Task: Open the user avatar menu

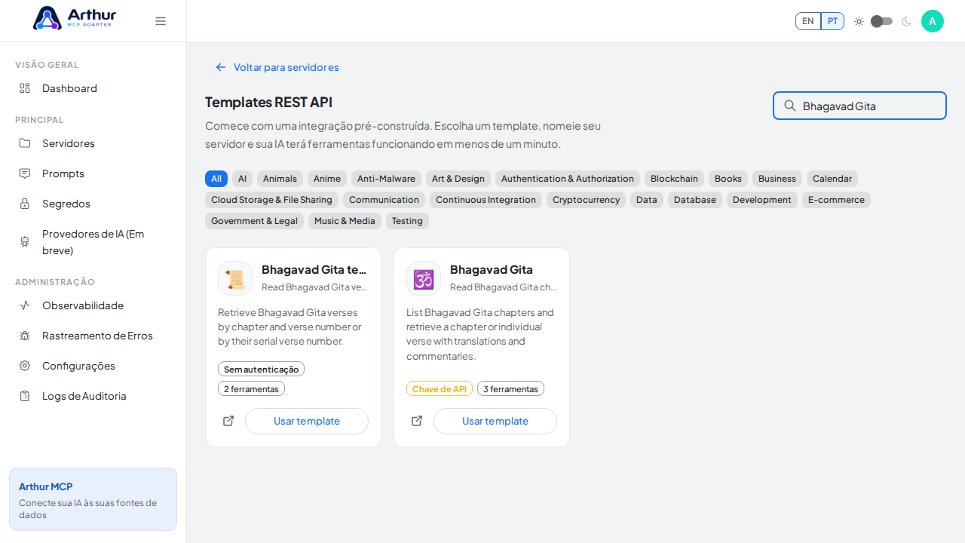Action: 933,21
